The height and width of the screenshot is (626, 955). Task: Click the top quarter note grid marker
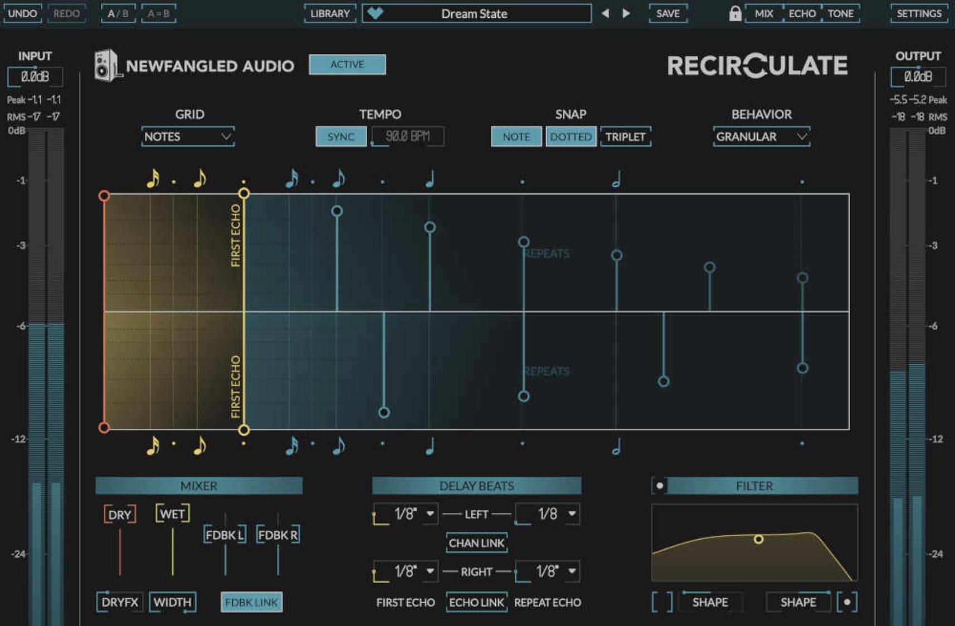click(x=430, y=179)
